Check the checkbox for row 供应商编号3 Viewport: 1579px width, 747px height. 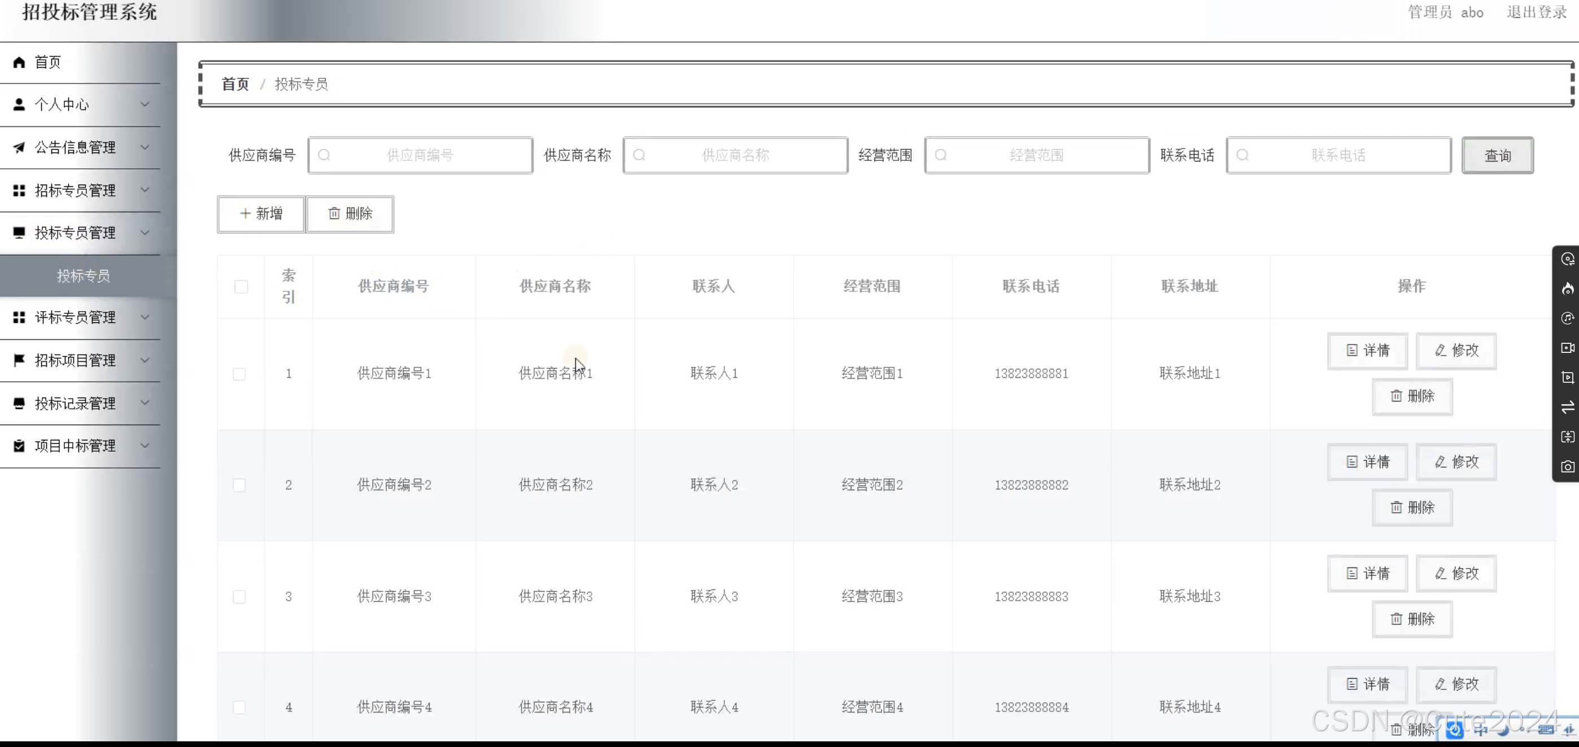point(239,596)
